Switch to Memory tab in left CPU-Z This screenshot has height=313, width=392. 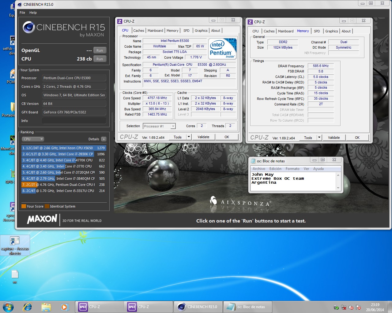point(172,31)
